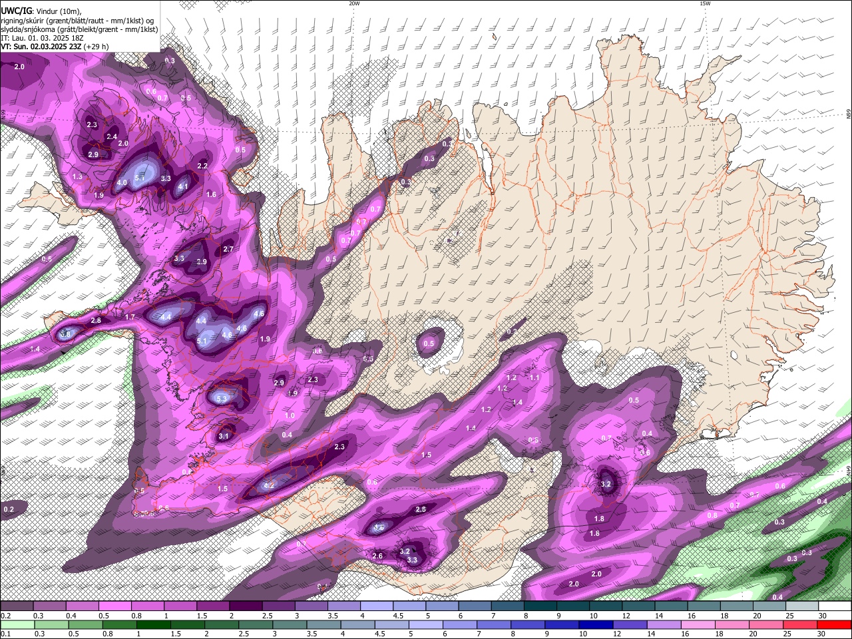Click the 'slydda/snjókoma' description line in header
Screen dimensions: 852x639
[x=79, y=29]
